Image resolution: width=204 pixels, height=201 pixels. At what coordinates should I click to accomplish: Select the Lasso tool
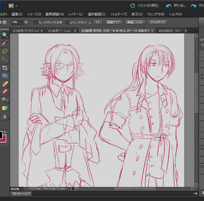[5, 51]
